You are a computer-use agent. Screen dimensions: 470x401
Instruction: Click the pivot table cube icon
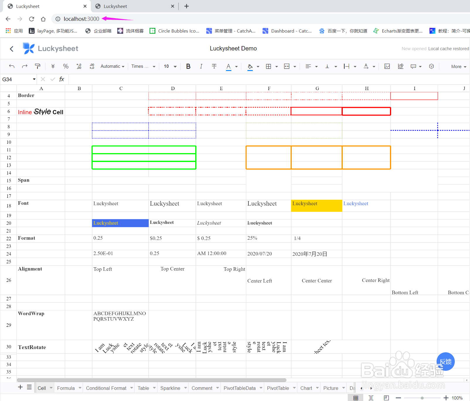pyautogui.click(x=432, y=66)
